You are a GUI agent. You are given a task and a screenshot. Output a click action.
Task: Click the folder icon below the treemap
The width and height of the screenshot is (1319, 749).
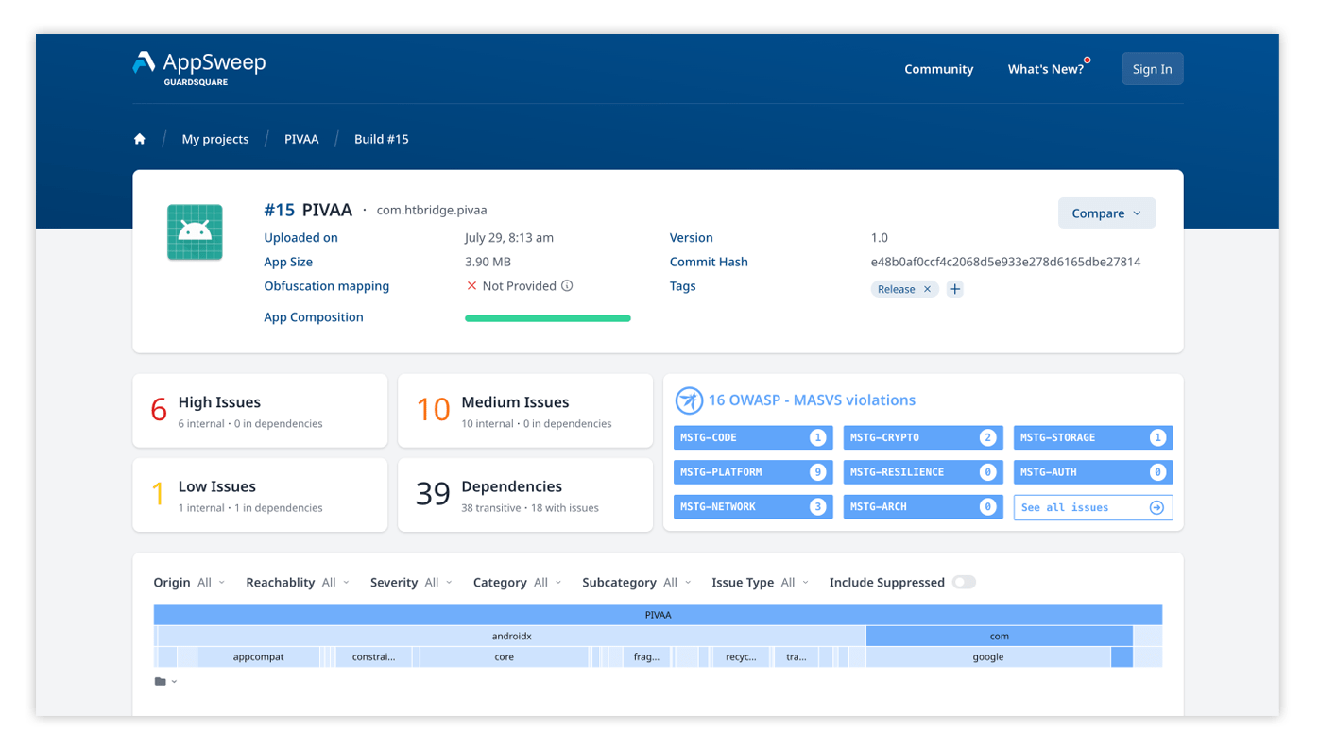pyautogui.click(x=159, y=680)
